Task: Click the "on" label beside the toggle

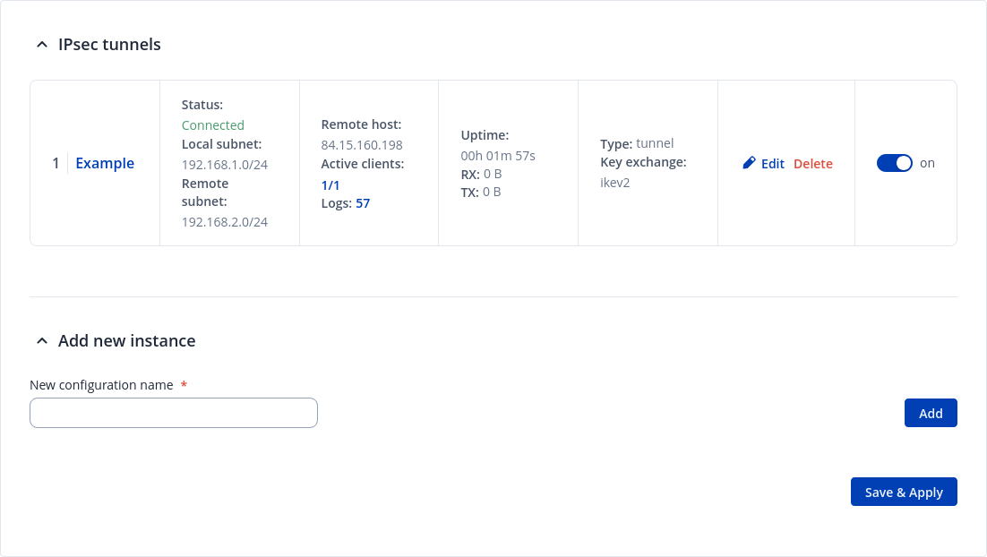Action: pyautogui.click(x=927, y=163)
